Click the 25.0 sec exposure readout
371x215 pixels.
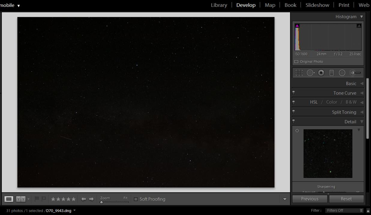(355, 54)
